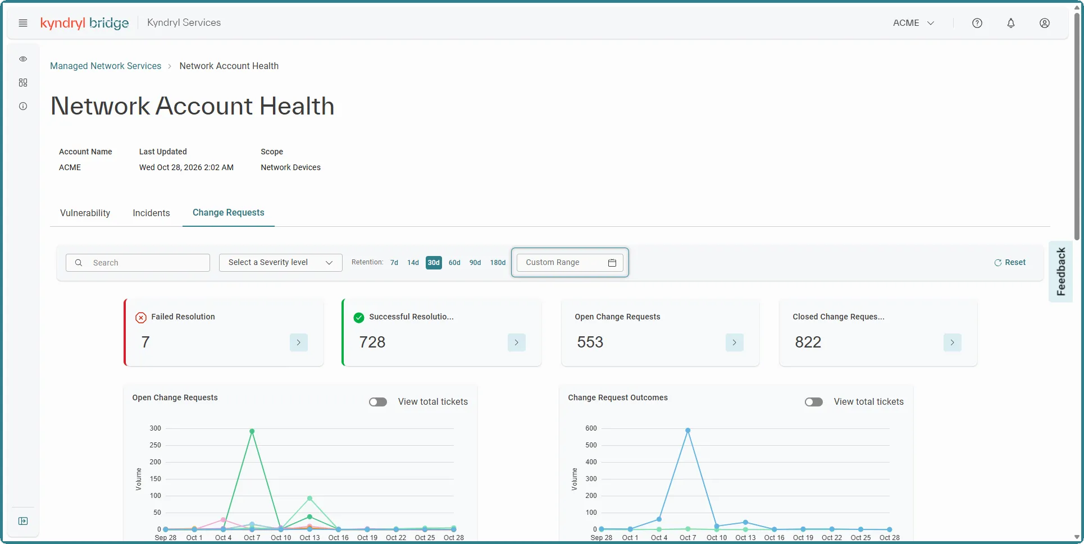Click the Custom Range date field
This screenshot has width=1084, height=544.
[570, 263]
